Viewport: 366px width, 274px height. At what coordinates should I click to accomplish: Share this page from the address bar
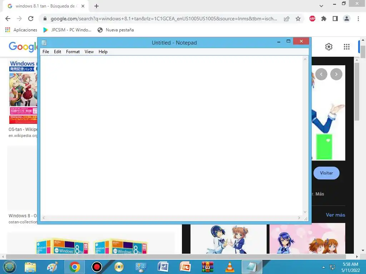(x=287, y=19)
